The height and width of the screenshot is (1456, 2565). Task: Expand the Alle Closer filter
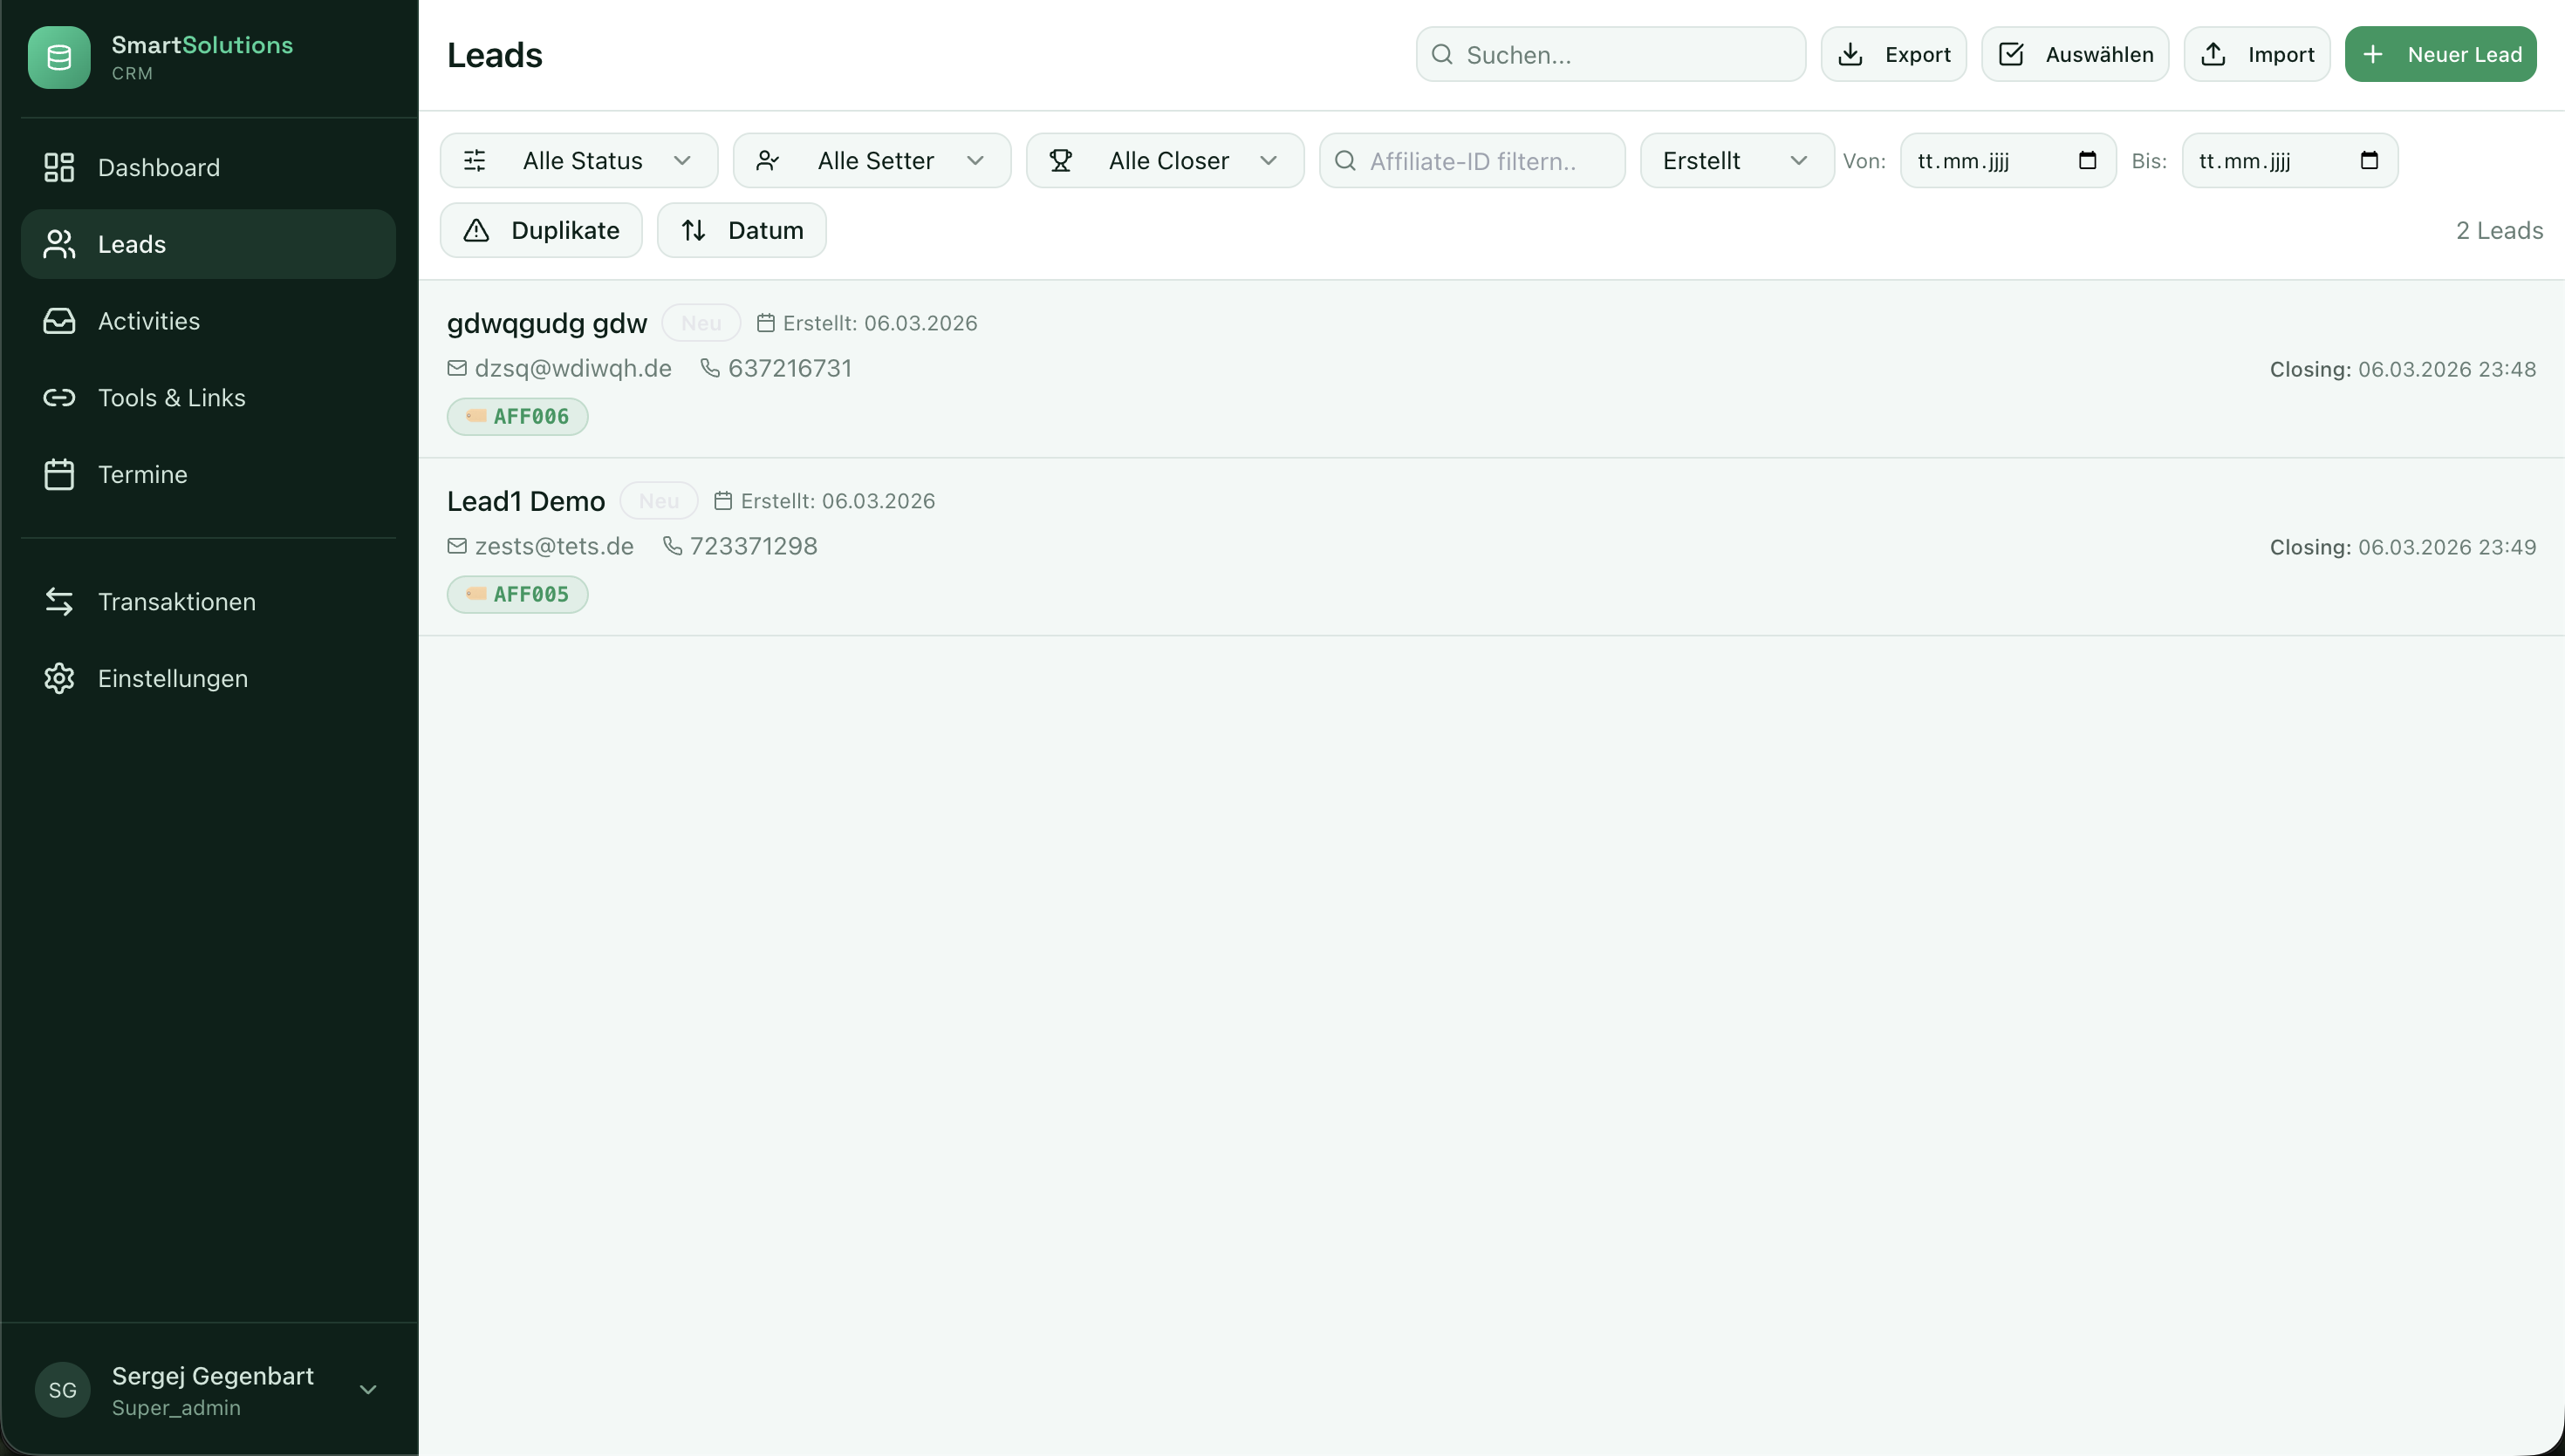click(1165, 160)
